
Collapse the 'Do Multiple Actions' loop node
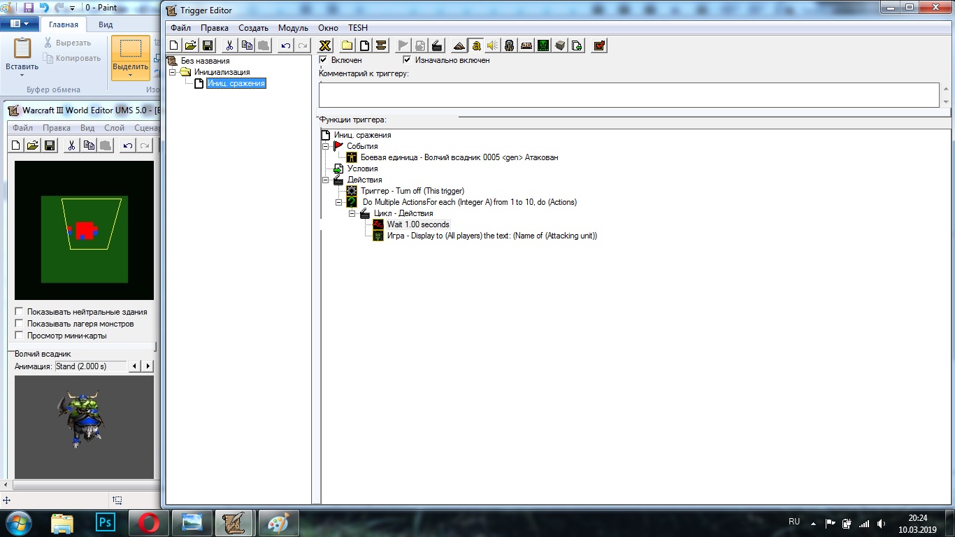338,202
